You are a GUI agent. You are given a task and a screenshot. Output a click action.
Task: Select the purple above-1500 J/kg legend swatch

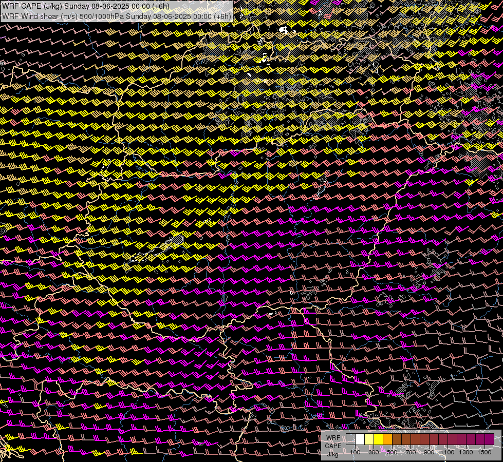tap(490, 439)
